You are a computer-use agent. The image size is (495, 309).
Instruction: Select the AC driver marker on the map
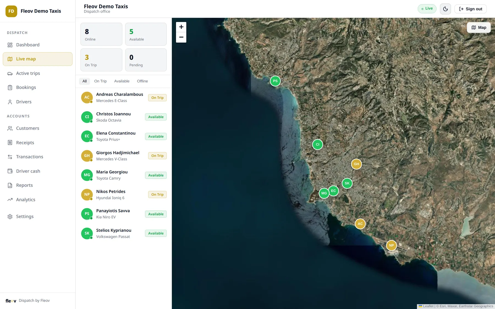coord(360,224)
